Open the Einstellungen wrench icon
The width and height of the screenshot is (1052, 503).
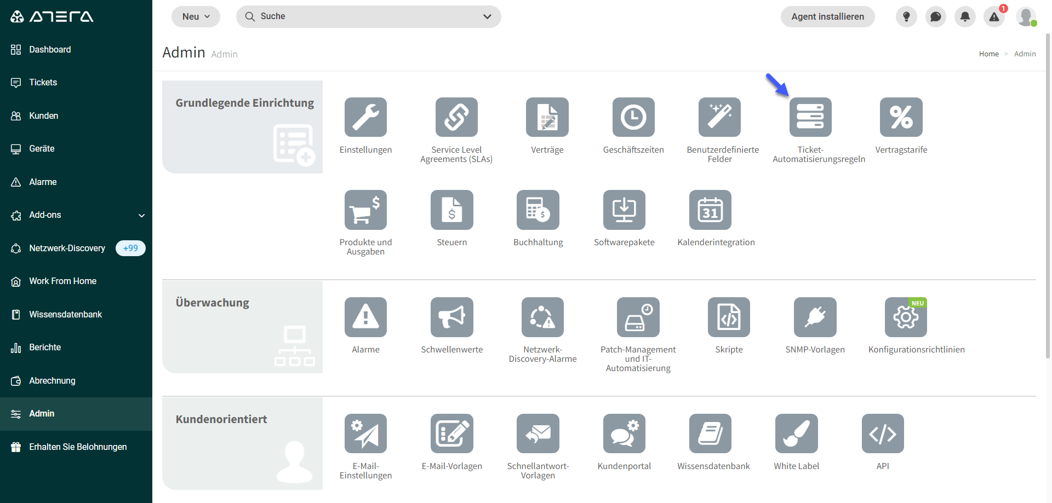click(365, 117)
